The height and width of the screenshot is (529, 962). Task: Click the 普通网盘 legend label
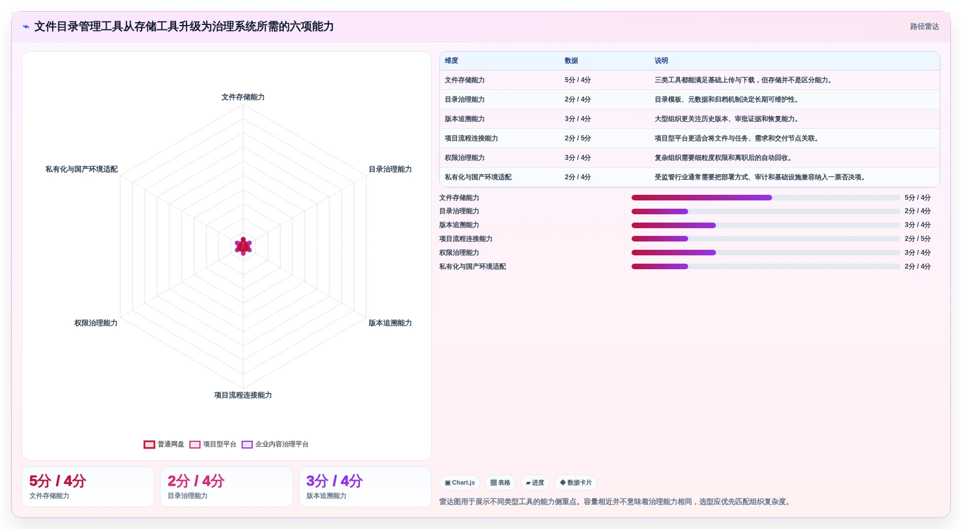(171, 445)
